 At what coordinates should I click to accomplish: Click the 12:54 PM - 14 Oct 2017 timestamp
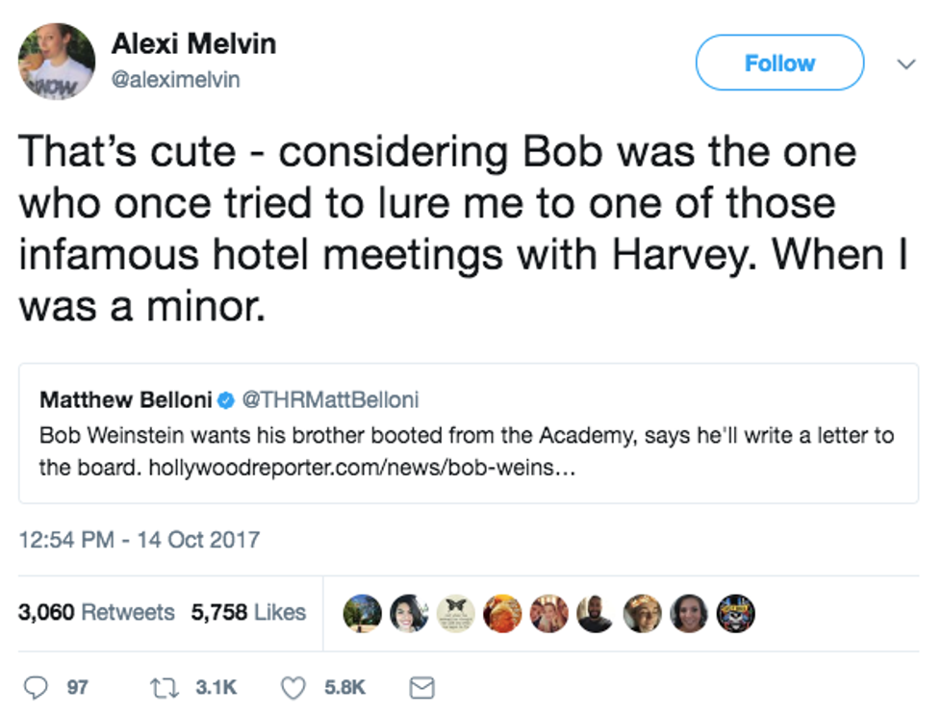click(x=140, y=539)
